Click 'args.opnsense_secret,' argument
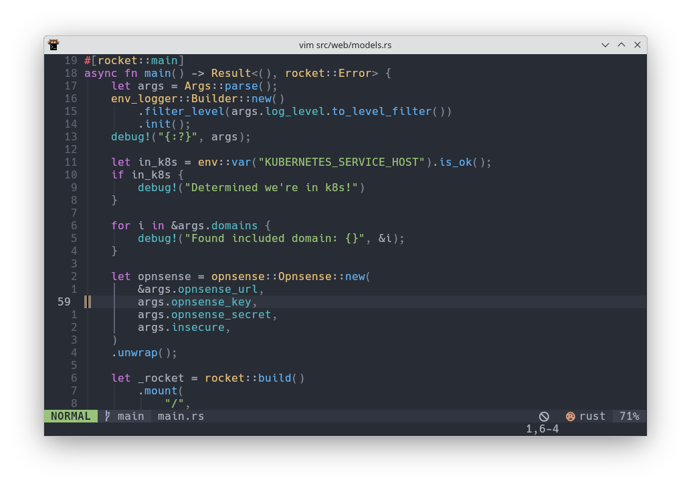 click(207, 315)
